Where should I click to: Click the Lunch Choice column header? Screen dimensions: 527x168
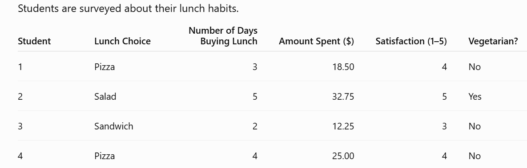coord(122,41)
